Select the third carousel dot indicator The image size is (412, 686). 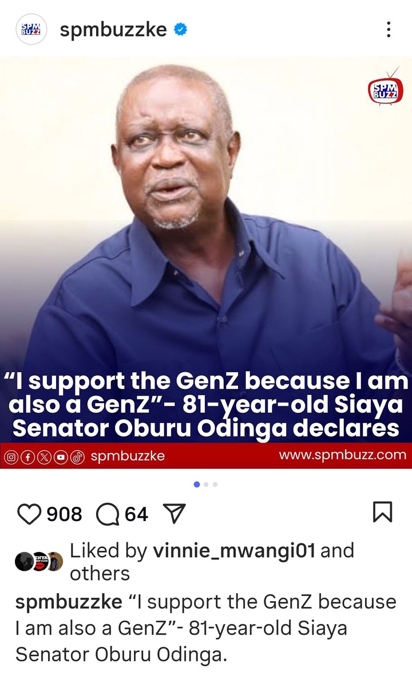pos(215,484)
